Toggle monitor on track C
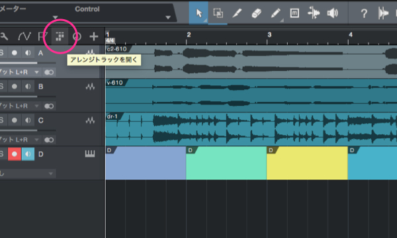The width and height of the screenshot is (397, 238). click(x=28, y=120)
